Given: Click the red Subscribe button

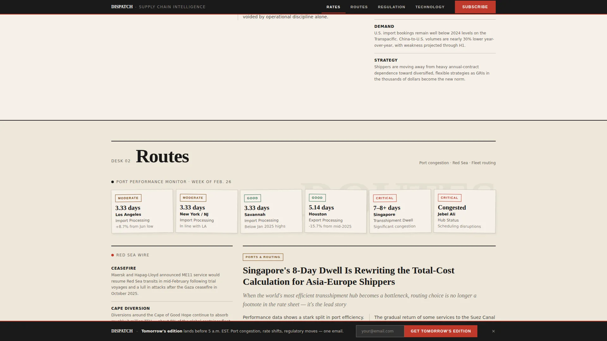Looking at the screenshot, I should pos(475,7).
